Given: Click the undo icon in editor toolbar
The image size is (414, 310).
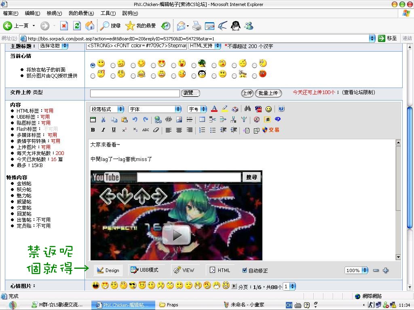Looking at the screenshot, I should coord(135,119).
